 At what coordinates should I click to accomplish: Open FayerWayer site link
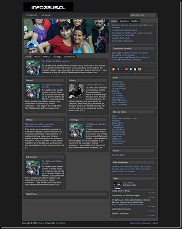pos(117,136)
